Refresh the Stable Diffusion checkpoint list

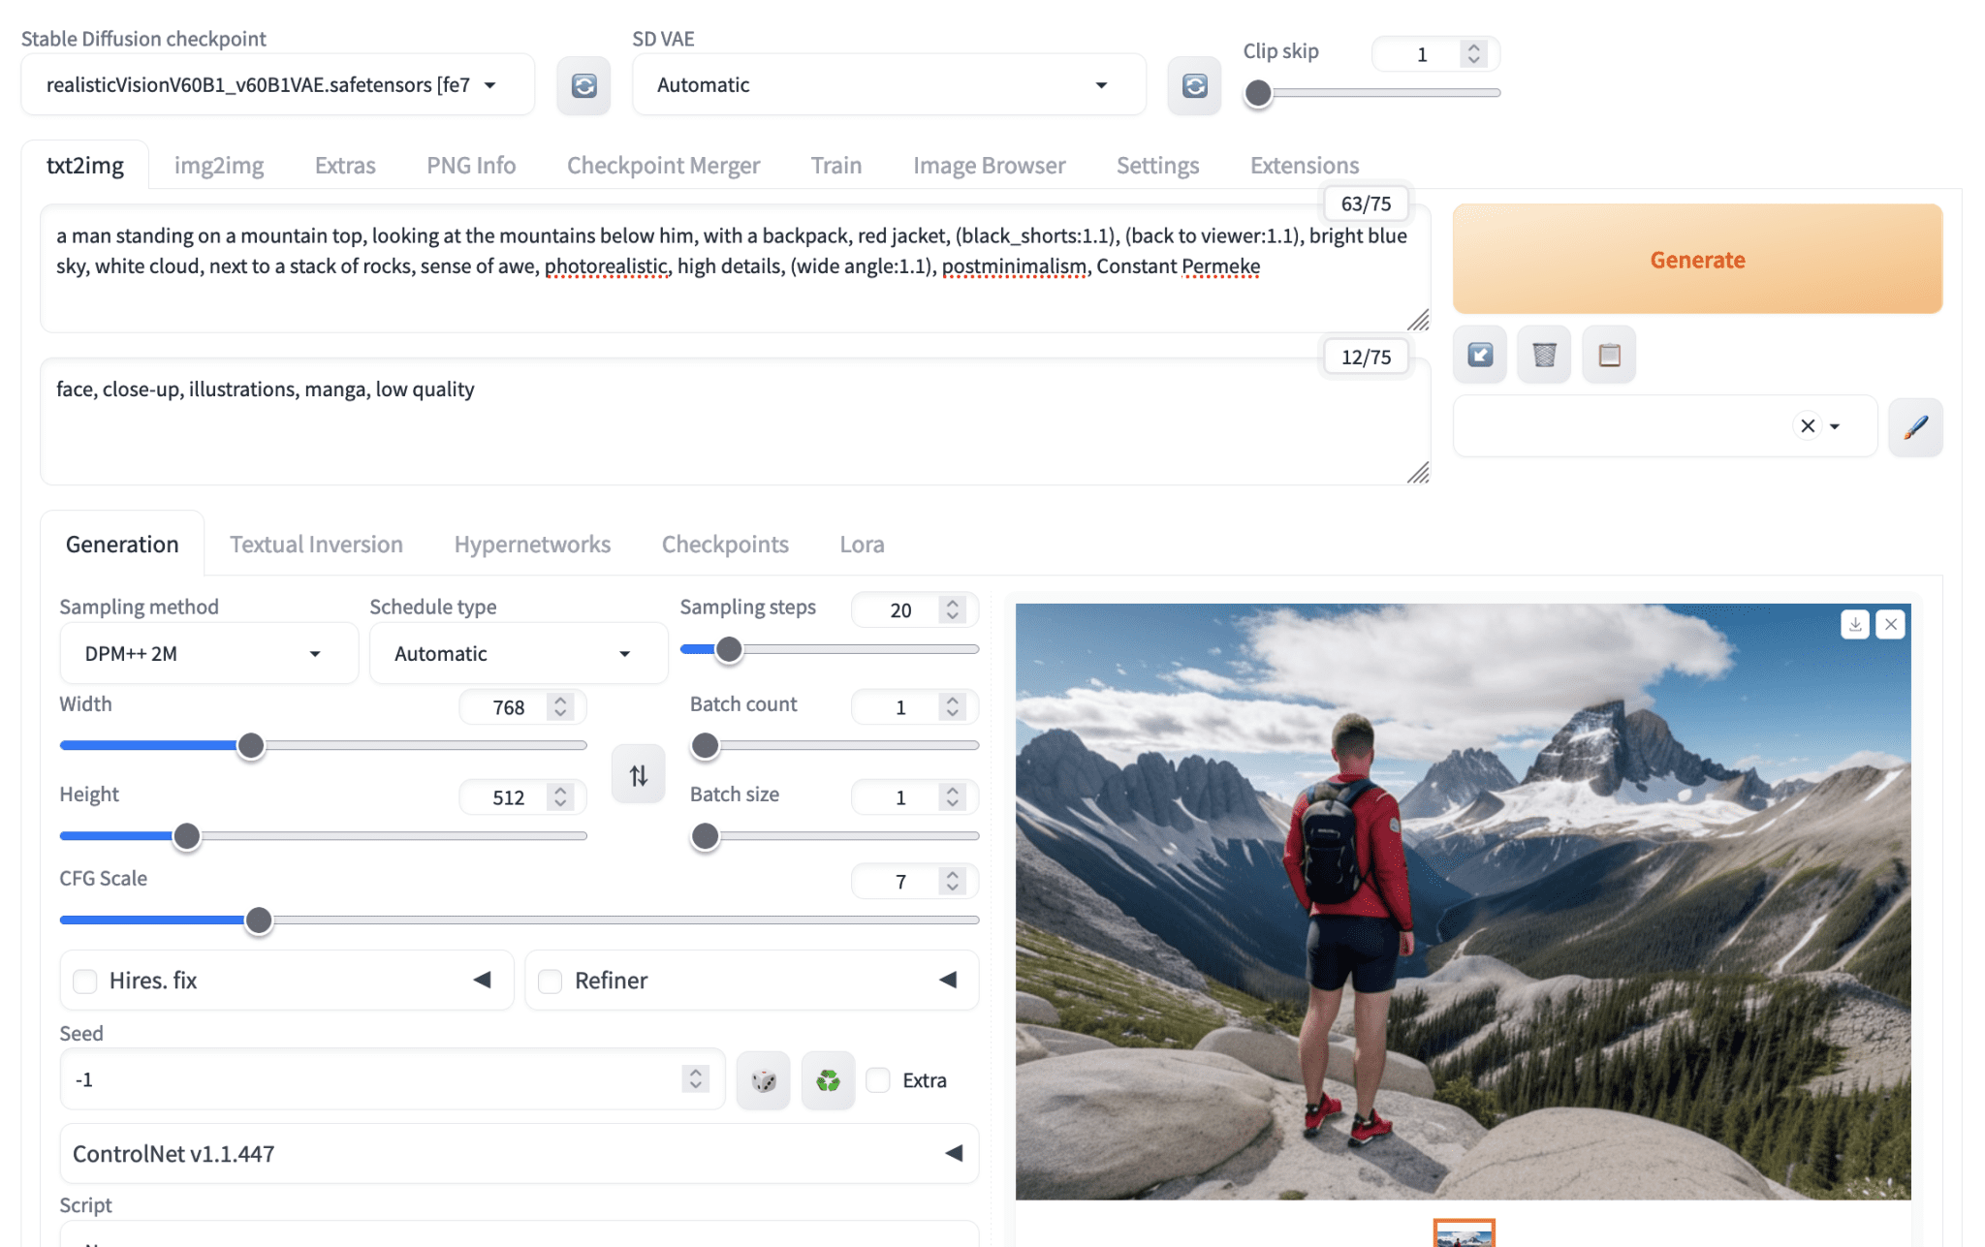coord(583,86)
